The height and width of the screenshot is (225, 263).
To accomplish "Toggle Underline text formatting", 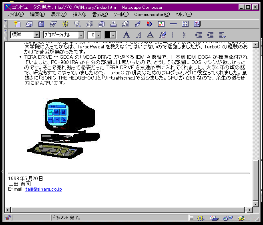I will 150,35.
